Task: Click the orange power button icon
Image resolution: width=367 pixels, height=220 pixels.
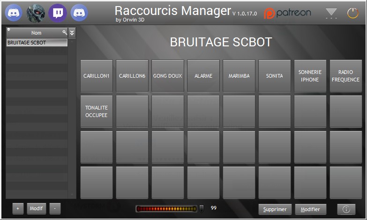Action: click(353, 13)
